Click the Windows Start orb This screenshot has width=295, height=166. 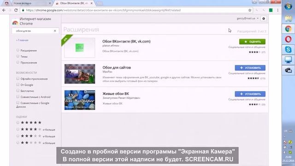tap(288, 6)
